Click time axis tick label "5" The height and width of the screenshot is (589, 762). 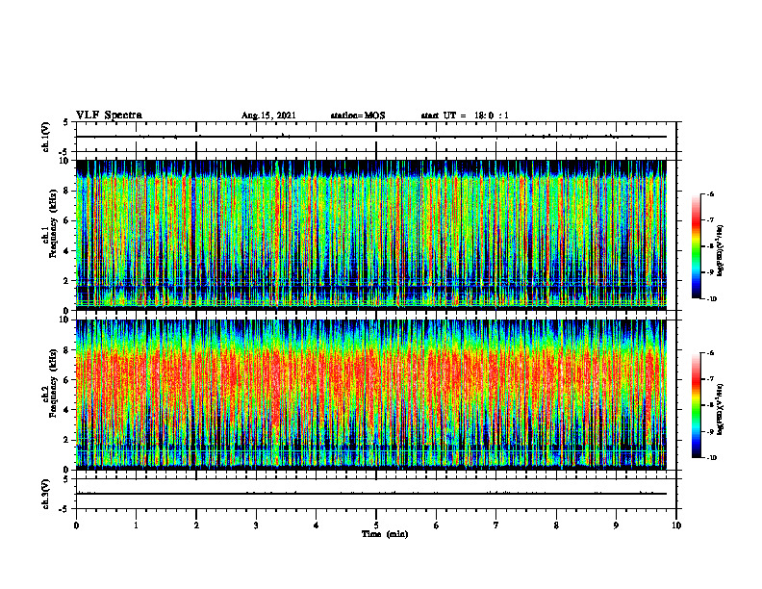[376, 525]
